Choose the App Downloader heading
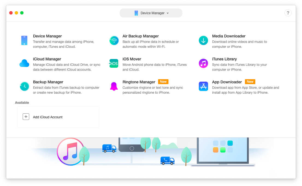The image size is (302, 186). coord(227,82)
